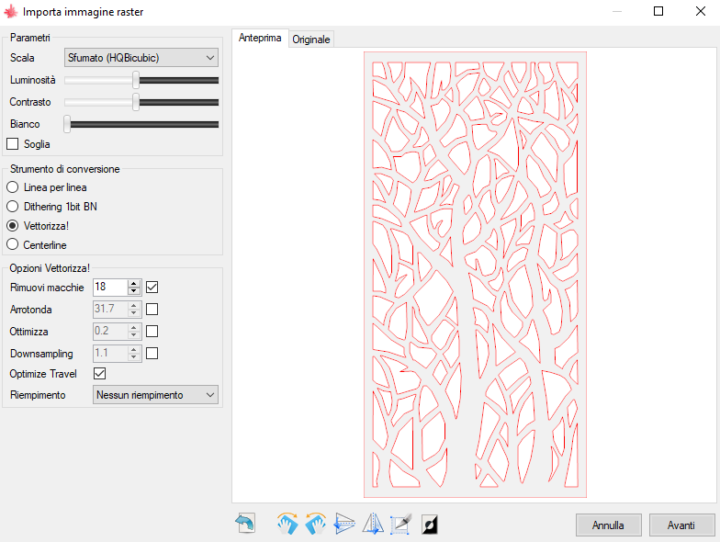Image resolution: width=720 pixels, height=542 pixels.
Task: Enable the Soglia checkbox
Action: [x=13, y=144]
